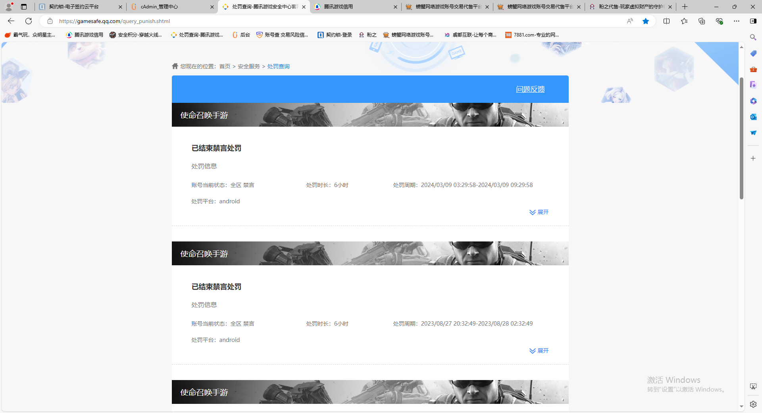
Task: Switch to the 腾讯游戏信用 tab
Action: [349, 7]
